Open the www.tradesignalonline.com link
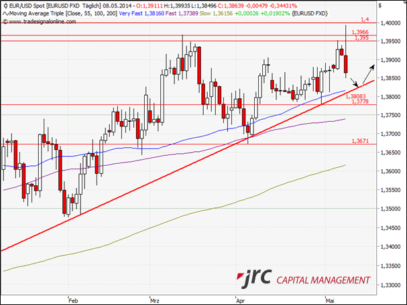 39,21
